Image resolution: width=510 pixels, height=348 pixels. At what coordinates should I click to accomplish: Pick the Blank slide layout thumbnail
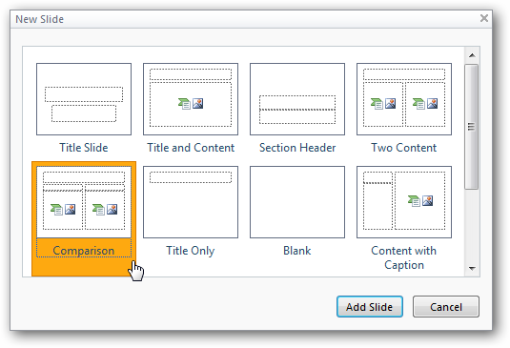[297, 202]
